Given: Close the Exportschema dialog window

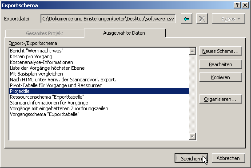Looking at the screenshot, I should coord(245,5).
